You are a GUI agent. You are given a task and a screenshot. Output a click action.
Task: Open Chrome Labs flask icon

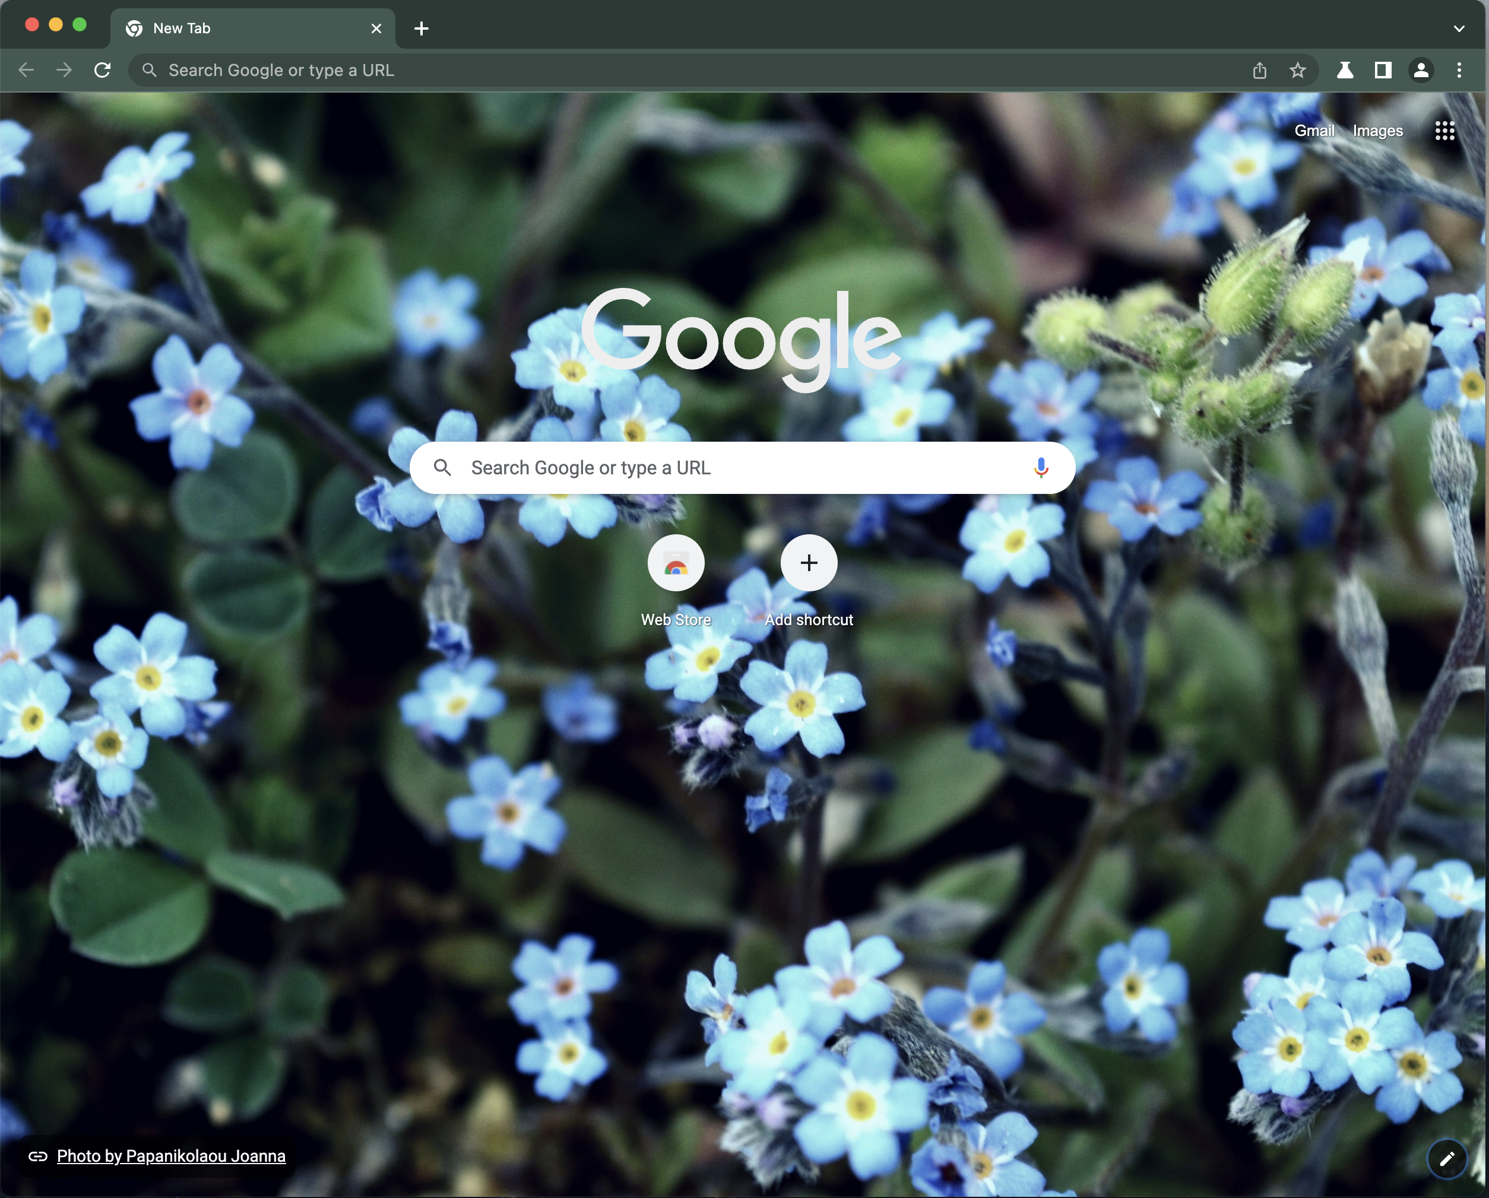(1345, 71)
